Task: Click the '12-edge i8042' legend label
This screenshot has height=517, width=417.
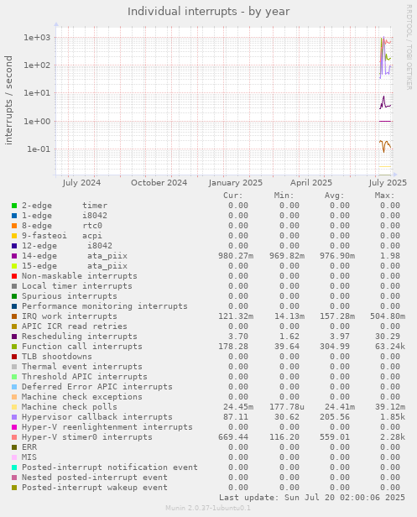Action: coord(67,246)
